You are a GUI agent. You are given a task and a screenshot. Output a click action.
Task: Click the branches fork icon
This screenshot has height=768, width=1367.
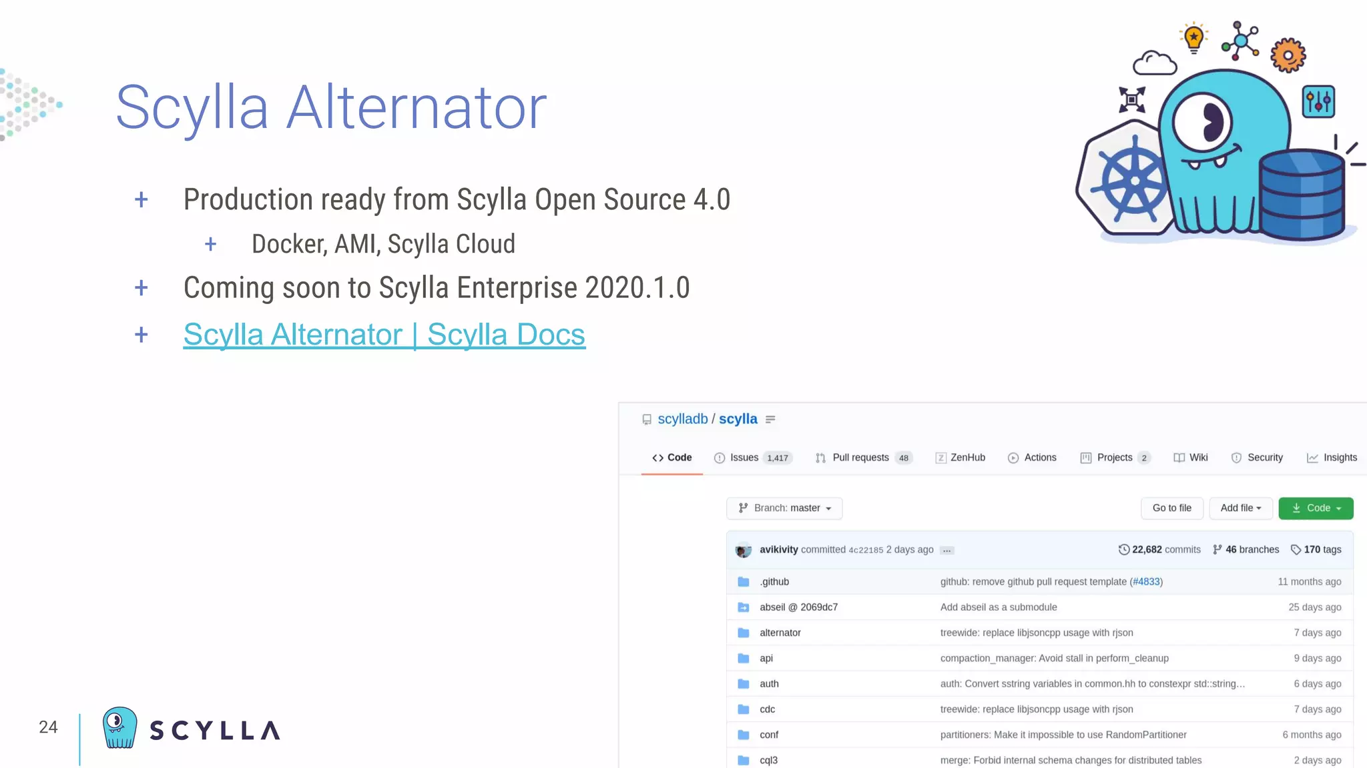[1217, 549]
